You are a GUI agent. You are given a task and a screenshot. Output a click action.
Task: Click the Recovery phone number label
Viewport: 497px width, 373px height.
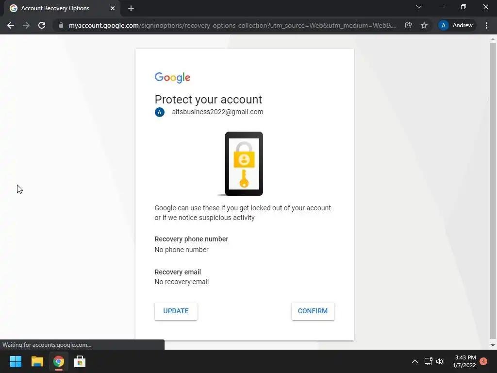[x=191, y=239]
